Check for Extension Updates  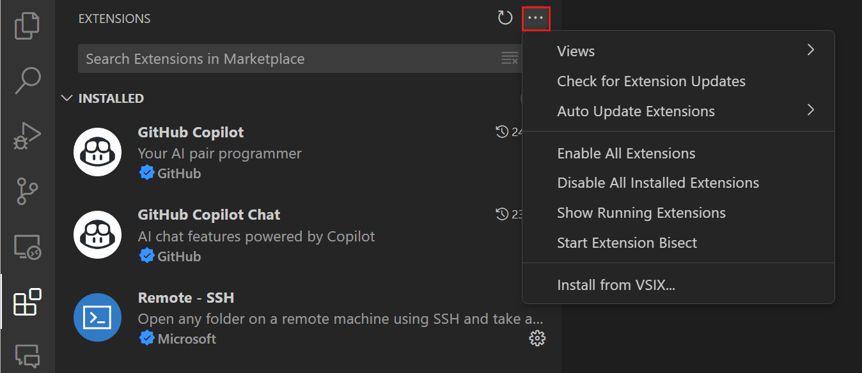(651, 81)
